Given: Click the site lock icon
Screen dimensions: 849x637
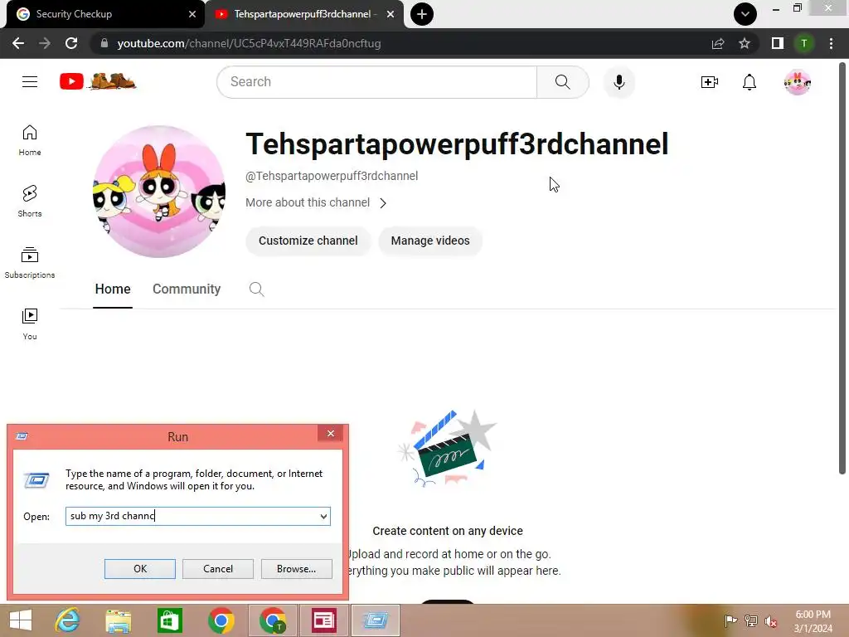Looking at the screenshot, I should (104, 43).
